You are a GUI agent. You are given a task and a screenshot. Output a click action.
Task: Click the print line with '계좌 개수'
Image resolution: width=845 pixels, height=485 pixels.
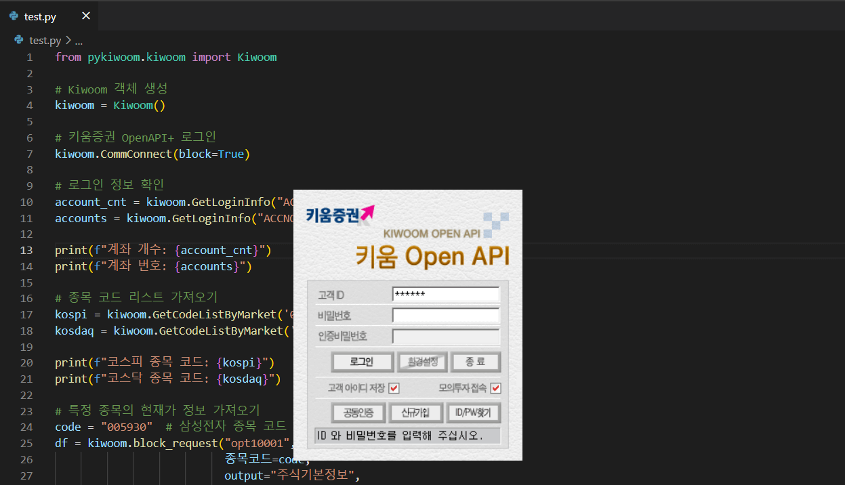pyautogui.click(x=163, y=251)
